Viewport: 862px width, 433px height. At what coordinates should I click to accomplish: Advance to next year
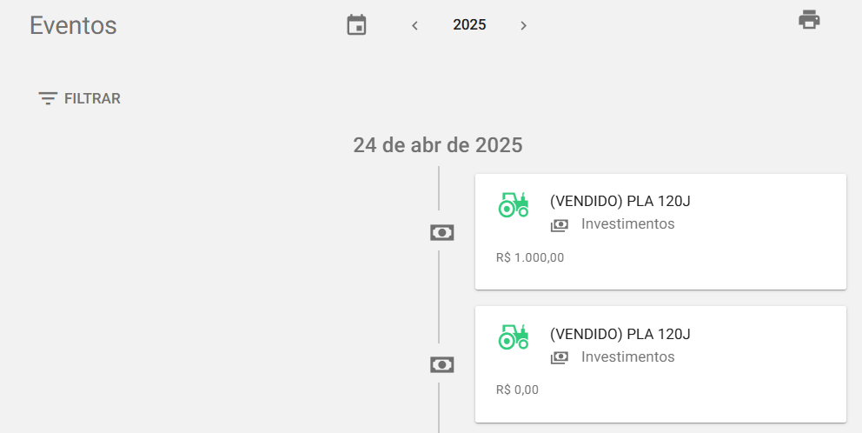[523, 25]
